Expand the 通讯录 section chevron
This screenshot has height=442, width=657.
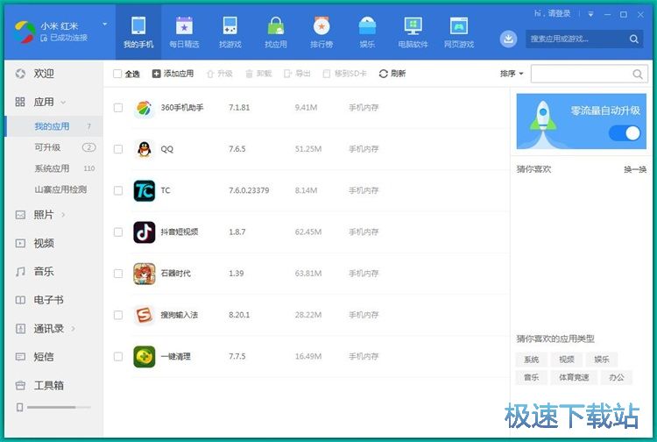pyautogui.click(x=74, y=328)
